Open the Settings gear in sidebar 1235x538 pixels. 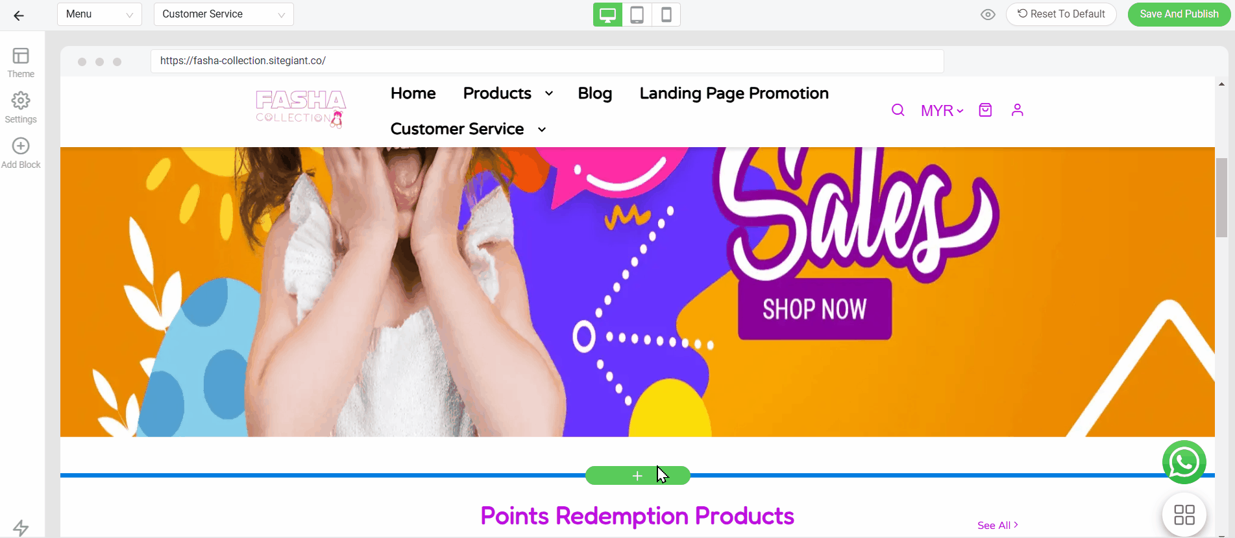(x=21, y=108)
